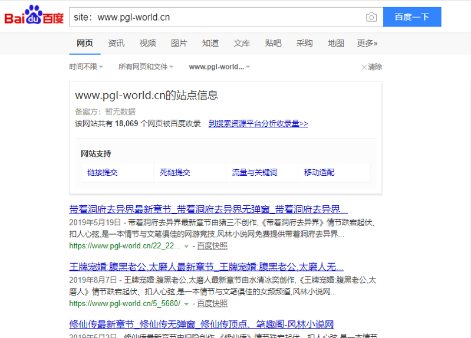Open the 链接提交 link
This screenshot has width=471, height=338.
tap(102, 173)
